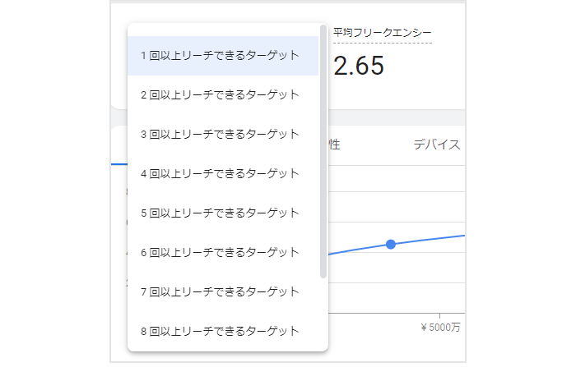Click the gray divider band between cards
The width and height of the screenshot is (576, 367).
tap(397, 117)
